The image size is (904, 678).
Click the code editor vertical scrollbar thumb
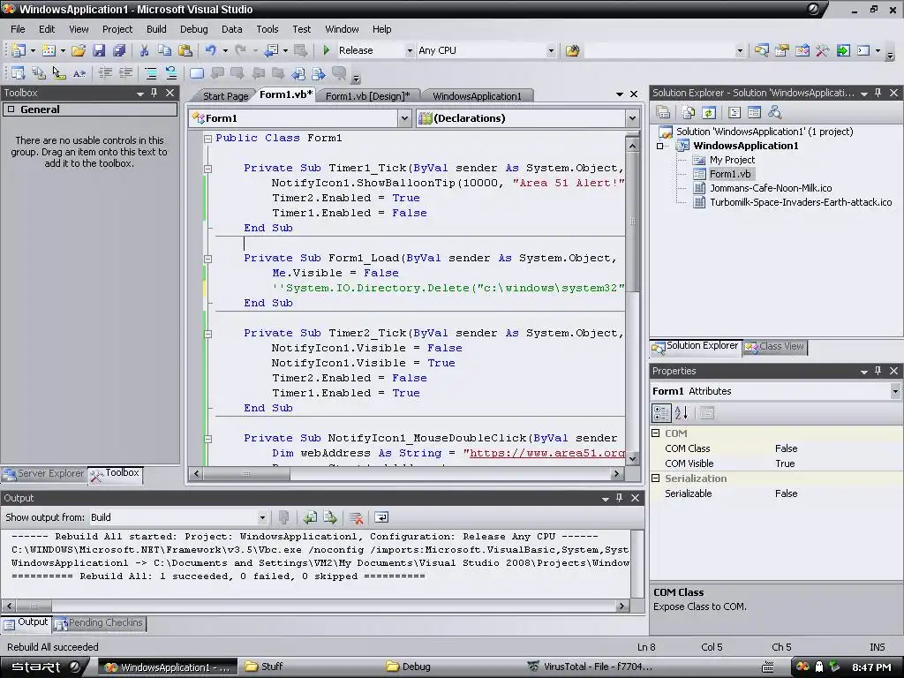click(x=632, y=222)
